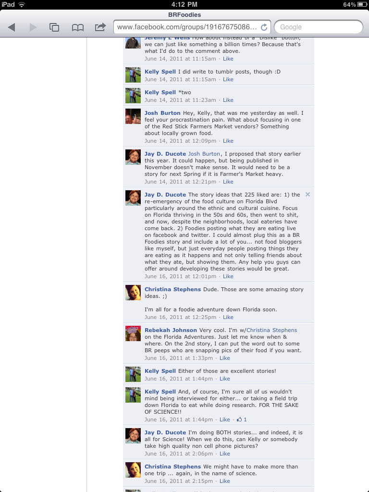The image size is (369, 492).
Task: Like the June 16 12:01pm comment
Action: (x=228, y=276)
